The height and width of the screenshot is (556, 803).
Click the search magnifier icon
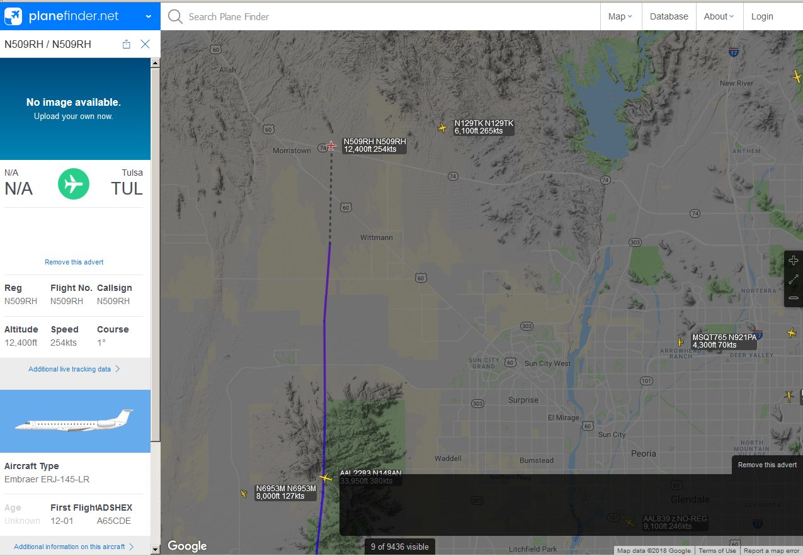(x=175, y=17)
